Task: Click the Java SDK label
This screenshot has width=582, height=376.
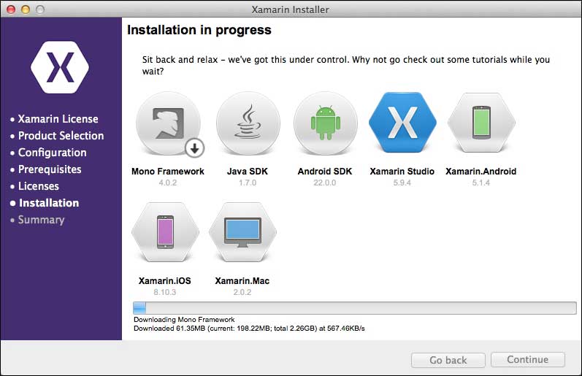Action: point(248,172)
